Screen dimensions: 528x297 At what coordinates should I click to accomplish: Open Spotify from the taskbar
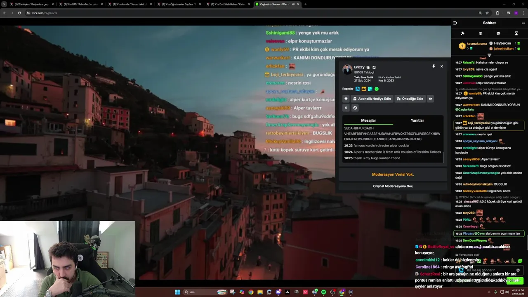323,292
